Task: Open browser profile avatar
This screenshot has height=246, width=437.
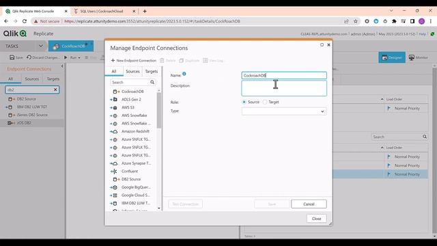Action: 421,21
